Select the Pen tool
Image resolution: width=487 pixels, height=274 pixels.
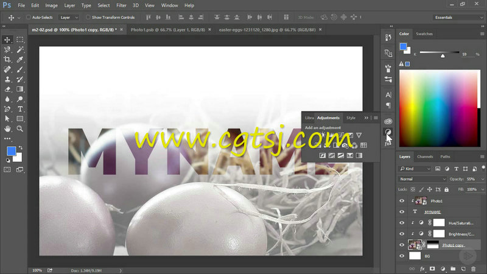(x=7, y=109)
